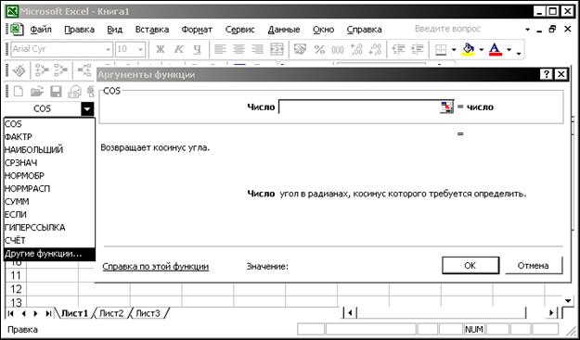Increase decimal places
The image size is (580, 340).
tap(355, 49)
